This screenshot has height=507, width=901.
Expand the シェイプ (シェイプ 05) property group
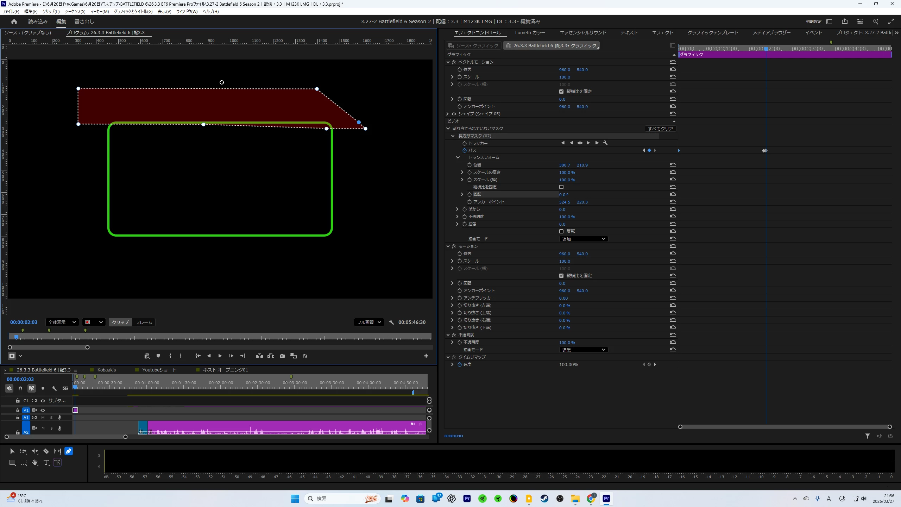point(448,114)
